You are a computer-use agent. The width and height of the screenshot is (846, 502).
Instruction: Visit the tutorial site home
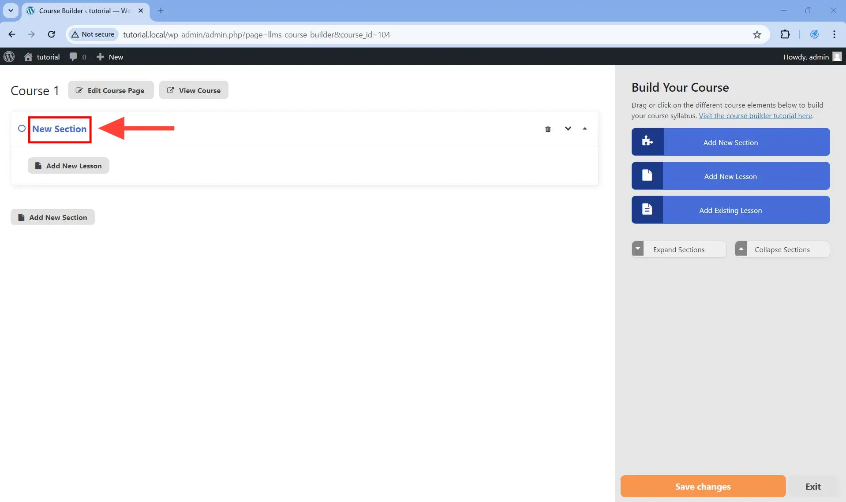[x=42, y=57]
